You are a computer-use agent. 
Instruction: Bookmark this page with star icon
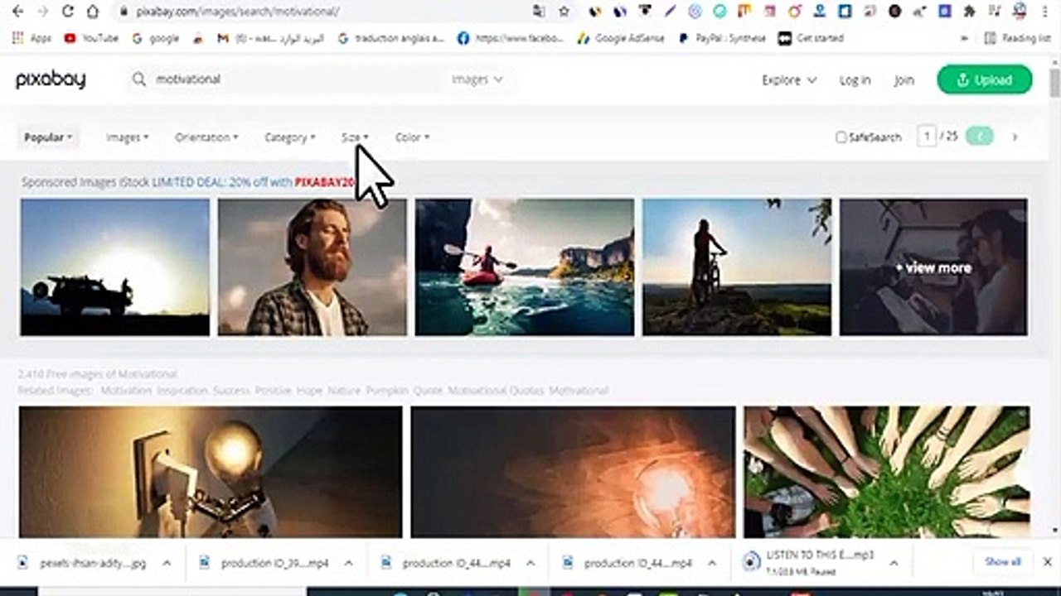(x=564, y=12)
